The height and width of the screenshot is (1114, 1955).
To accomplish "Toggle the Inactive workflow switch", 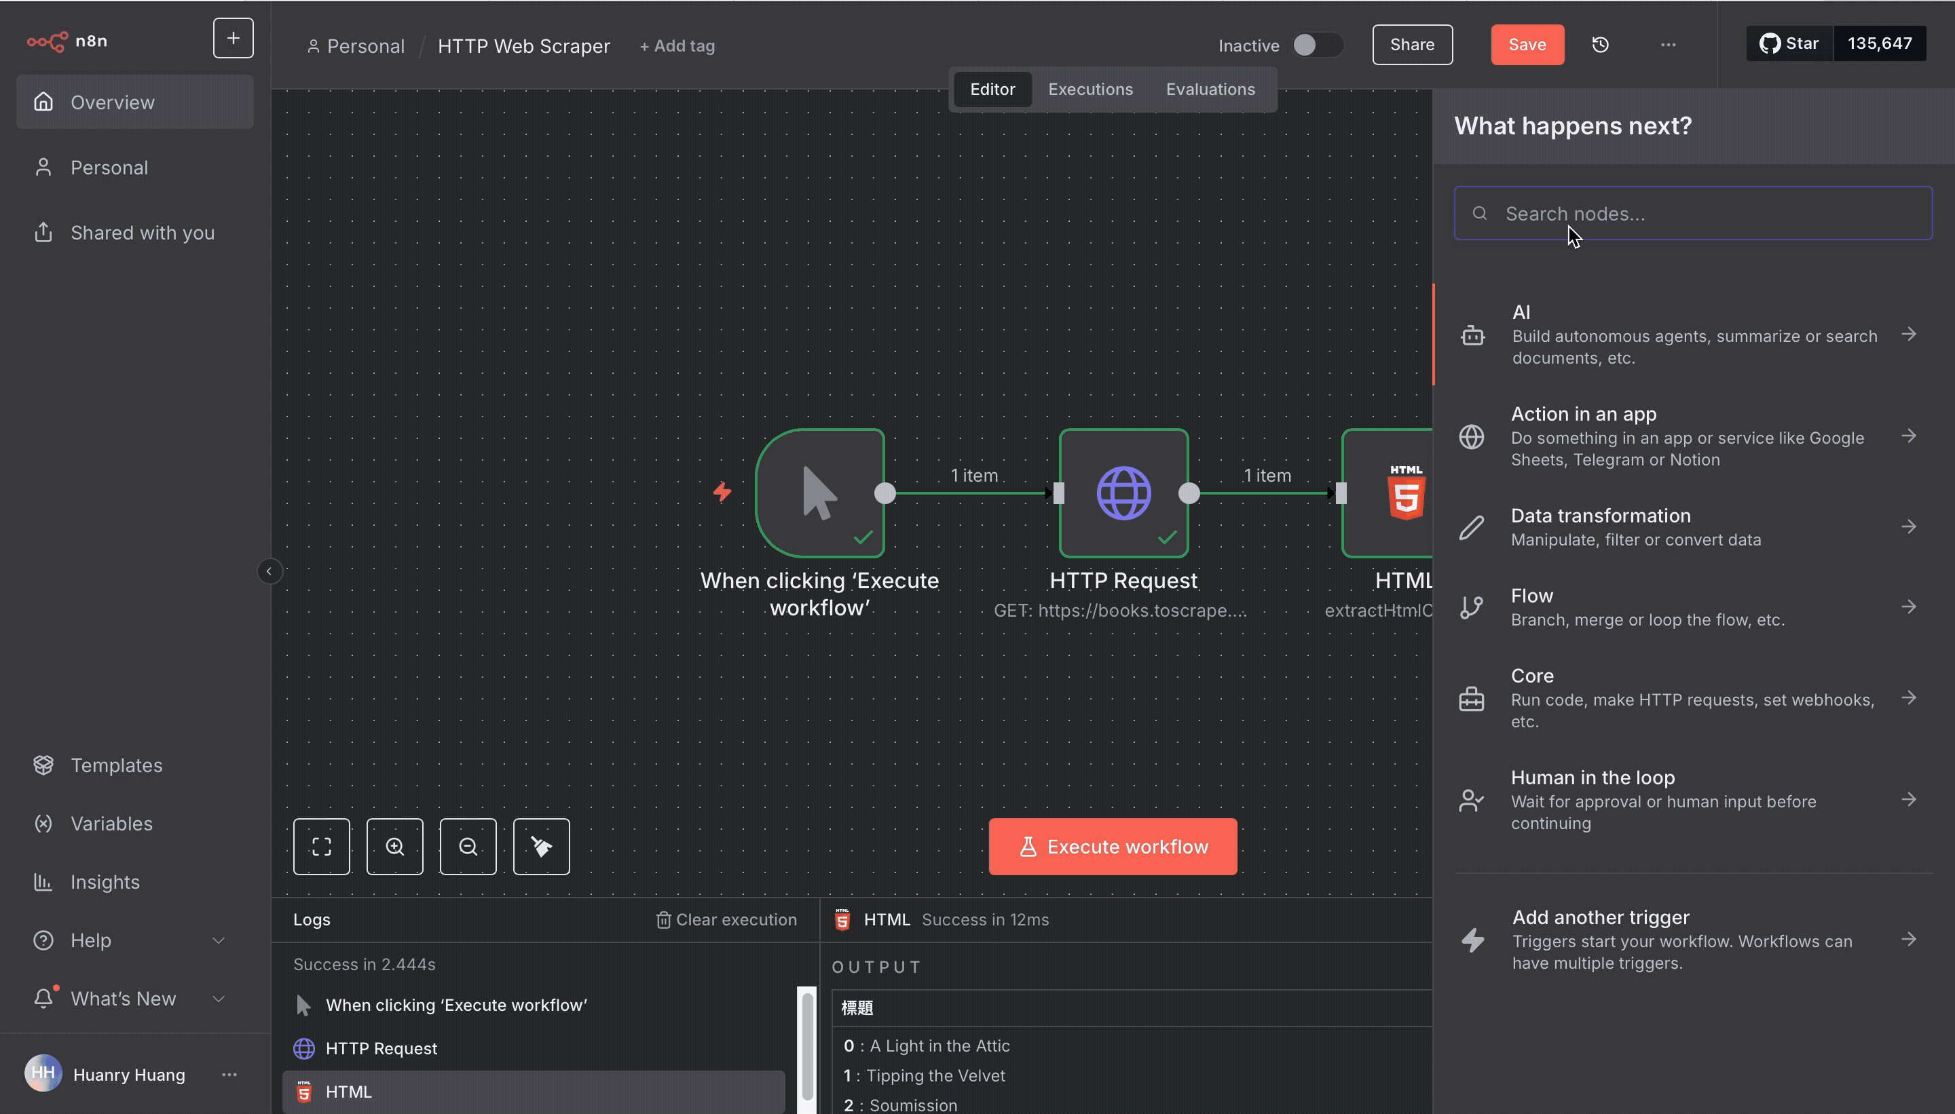I will click(1318, 45).
